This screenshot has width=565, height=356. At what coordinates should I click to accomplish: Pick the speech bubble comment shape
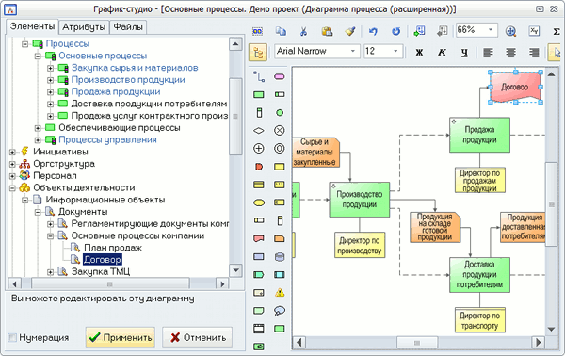(280, 311)
